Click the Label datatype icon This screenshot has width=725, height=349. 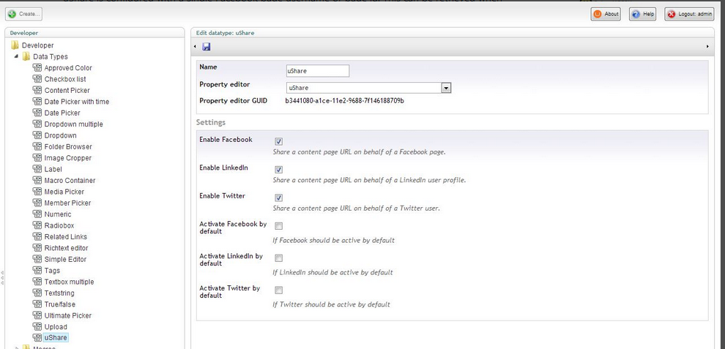pyautogui.click(x=37, y=169)
